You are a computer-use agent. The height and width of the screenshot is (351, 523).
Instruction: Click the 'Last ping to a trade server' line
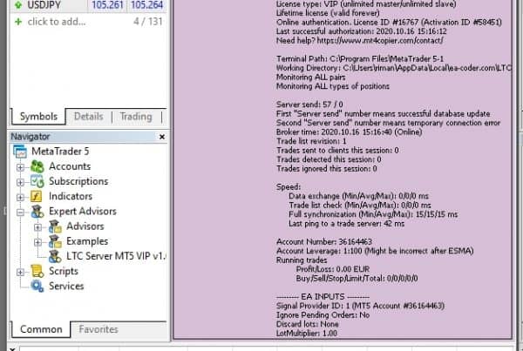point(347,223)
